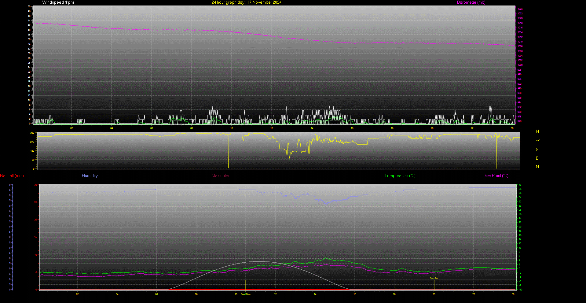Click the Windspeed (kph) axis label

coord(58,2)
